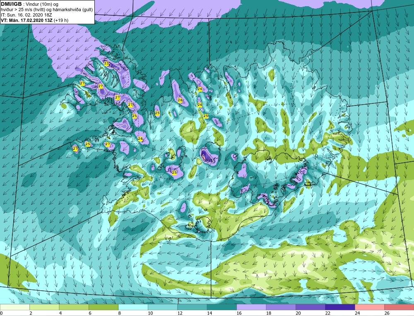This screenshot has height=316, width=414.
Task: Click the legend scale value 22
Action: (x=327, y=314)
